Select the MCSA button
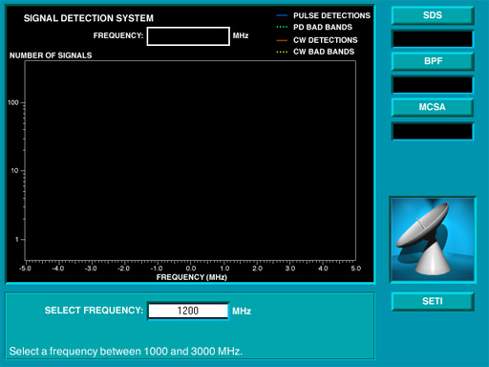 click(x=433, y=107)
